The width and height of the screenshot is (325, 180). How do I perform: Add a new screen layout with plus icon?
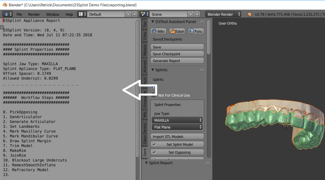pyautogui.click(x=128, y=14)
